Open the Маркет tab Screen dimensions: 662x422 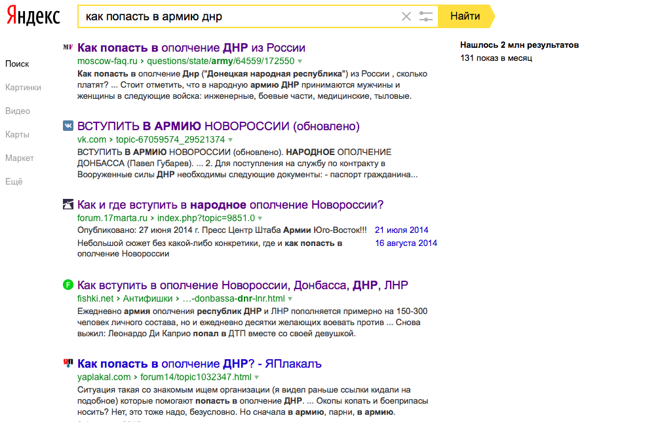[x=20, y=158]
